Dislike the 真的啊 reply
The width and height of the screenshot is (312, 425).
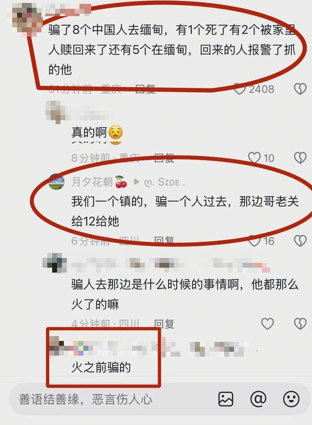pos(300,158)
